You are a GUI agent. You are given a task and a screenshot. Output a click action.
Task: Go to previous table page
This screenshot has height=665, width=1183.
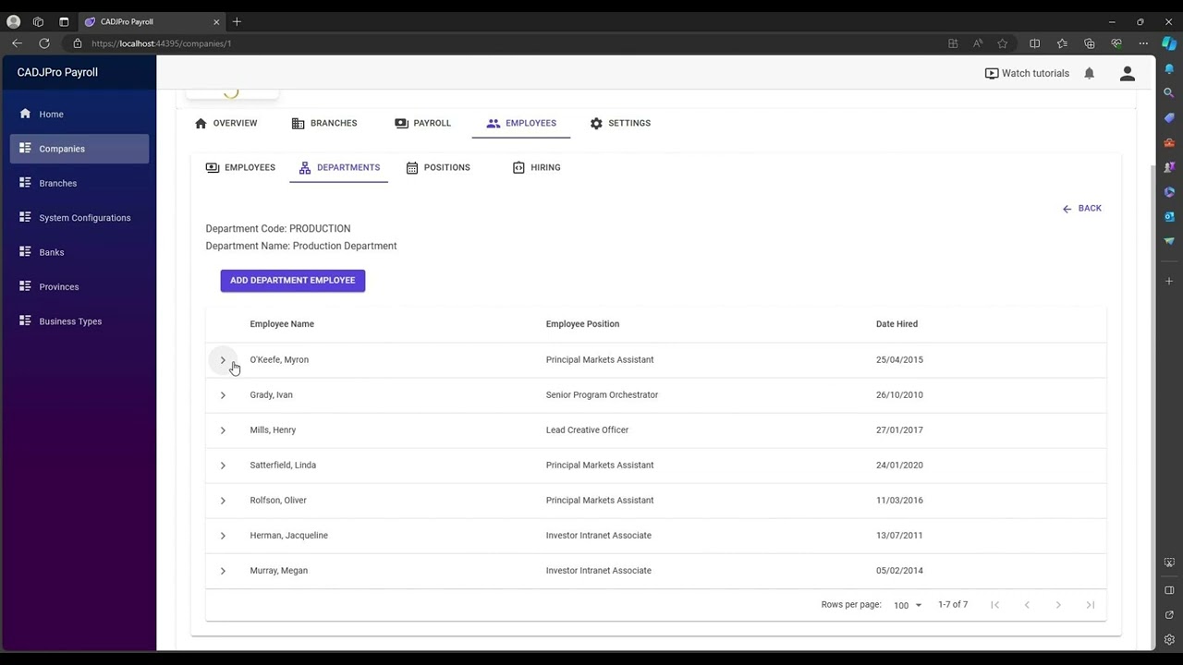pyautogui.click(x=1027, y=605)
